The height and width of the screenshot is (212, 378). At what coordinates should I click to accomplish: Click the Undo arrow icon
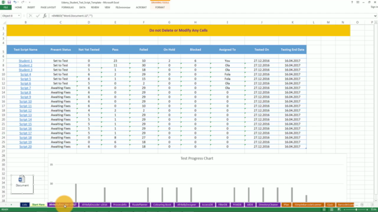click(x=15, y=2)
